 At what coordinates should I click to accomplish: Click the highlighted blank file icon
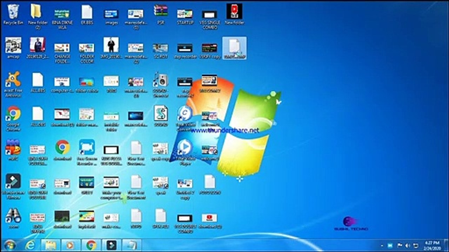point(234,48)
